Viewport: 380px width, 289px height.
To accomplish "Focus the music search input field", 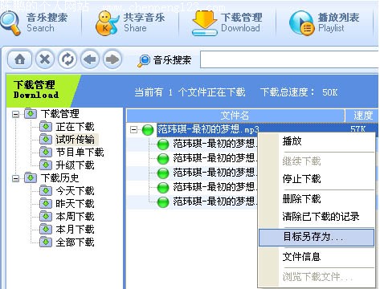I will 289,59.
